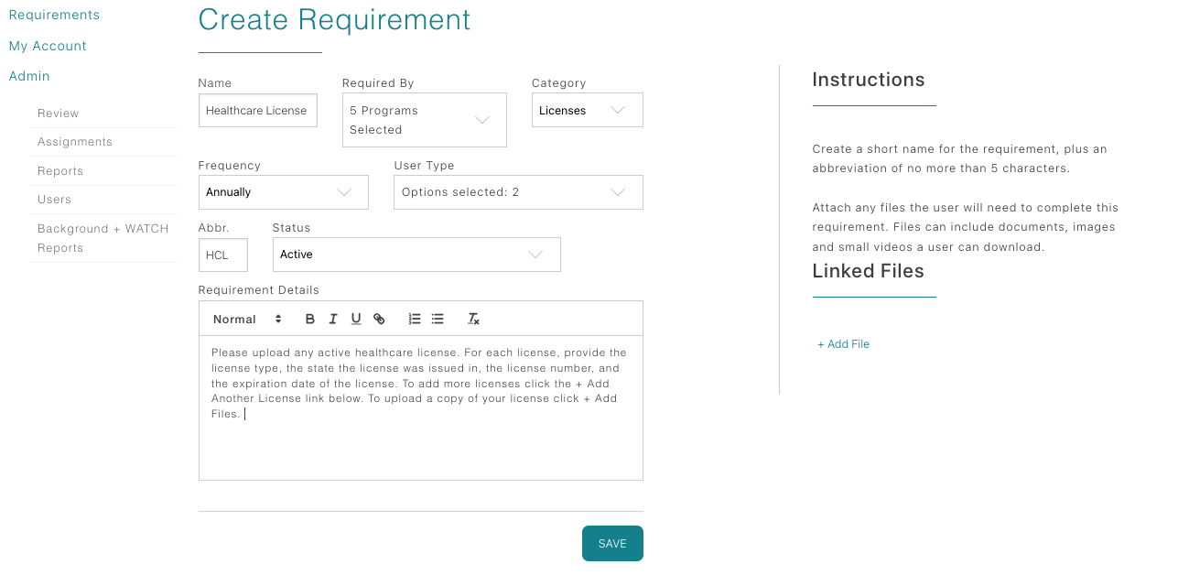Open the Category dropdown

[x=587, y=109]
